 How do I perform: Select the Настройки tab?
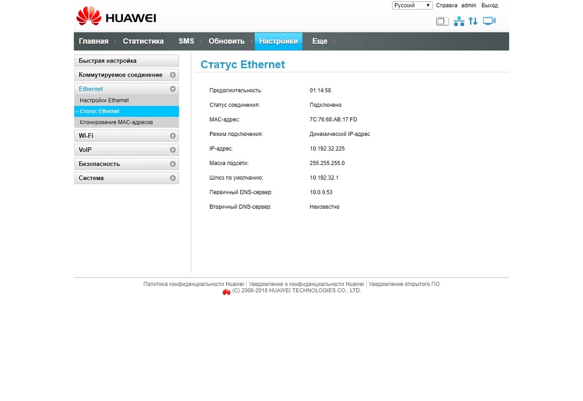(278, 41)
